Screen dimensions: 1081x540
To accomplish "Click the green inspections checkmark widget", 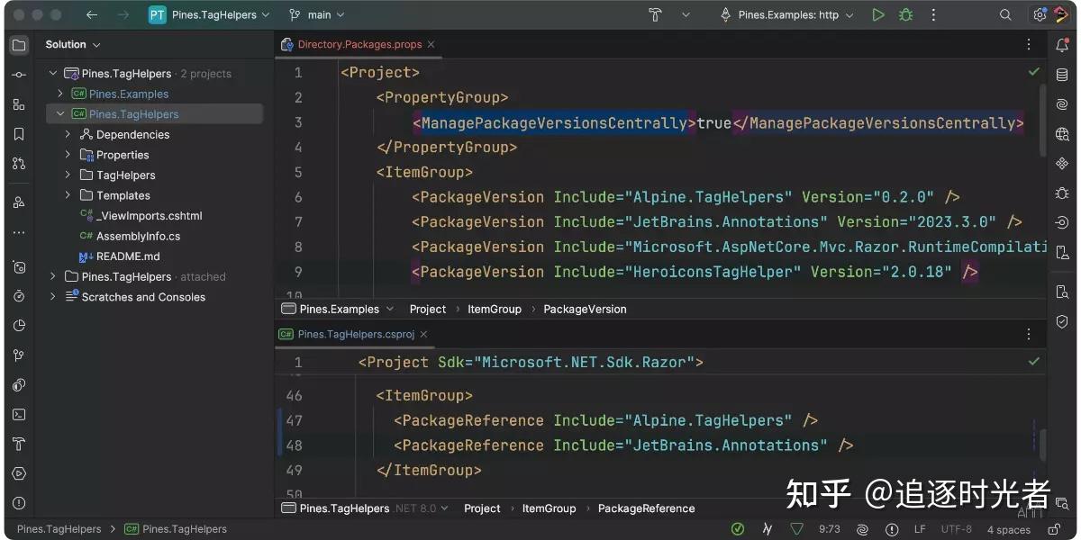I will coord(738,529).
